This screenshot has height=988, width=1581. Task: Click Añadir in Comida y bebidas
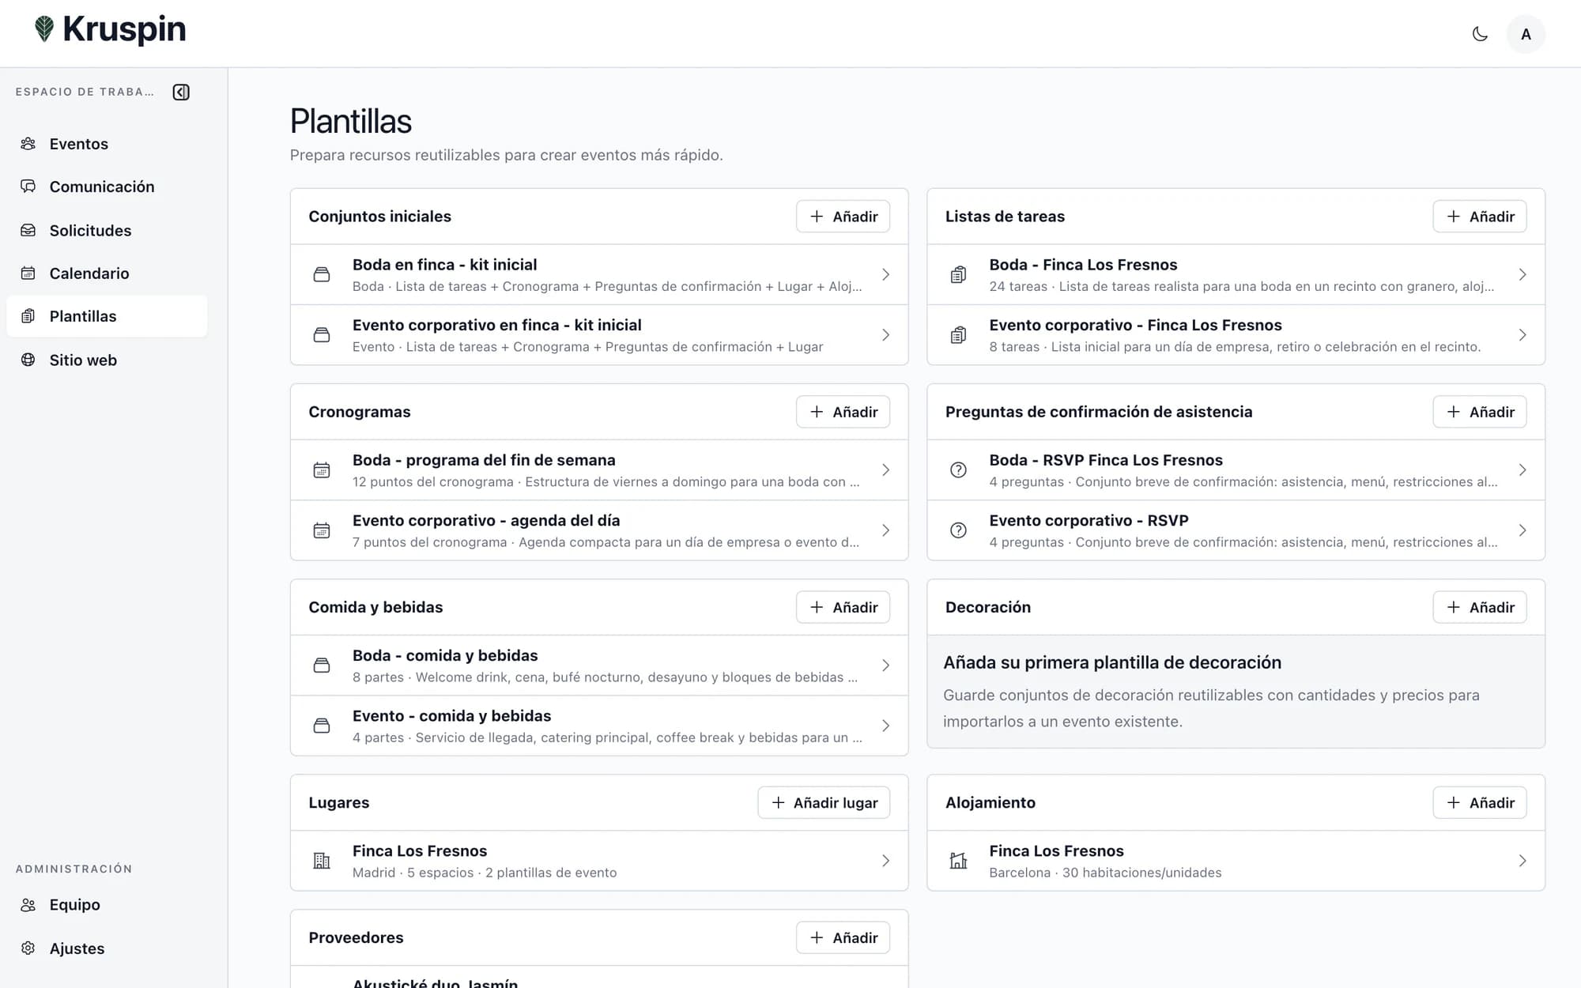[x=843, y=607]
